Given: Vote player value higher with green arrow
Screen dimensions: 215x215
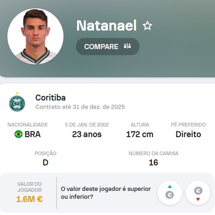Looking at the screenshot, I should [170, 193].
